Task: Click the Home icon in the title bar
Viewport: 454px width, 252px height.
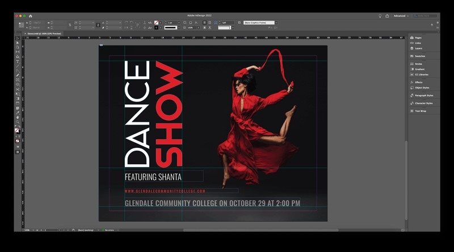Action: (31, 16)
